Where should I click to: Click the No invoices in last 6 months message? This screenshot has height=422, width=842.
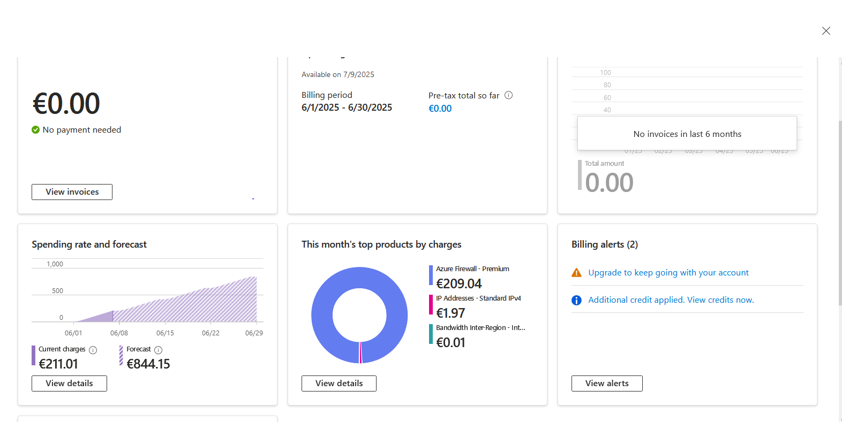(687, 134)
